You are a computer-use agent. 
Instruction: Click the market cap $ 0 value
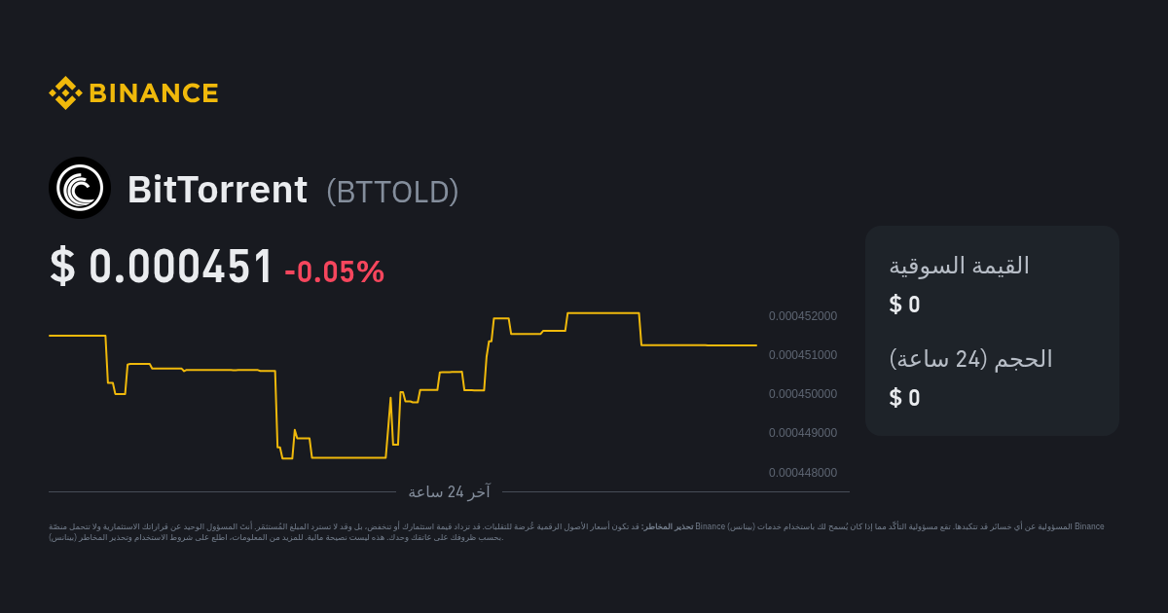click(x=904, y=305)
